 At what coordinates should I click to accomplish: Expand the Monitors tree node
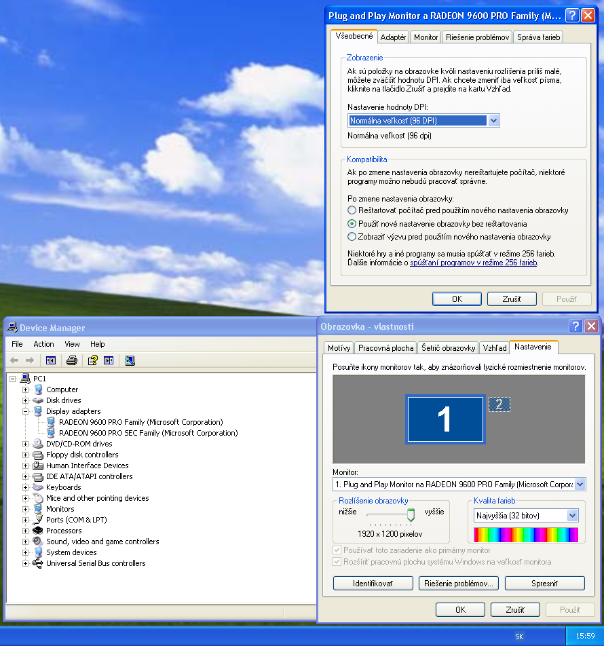26,509
